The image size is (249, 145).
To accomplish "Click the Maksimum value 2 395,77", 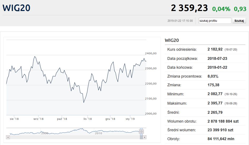I will (215, 103).
